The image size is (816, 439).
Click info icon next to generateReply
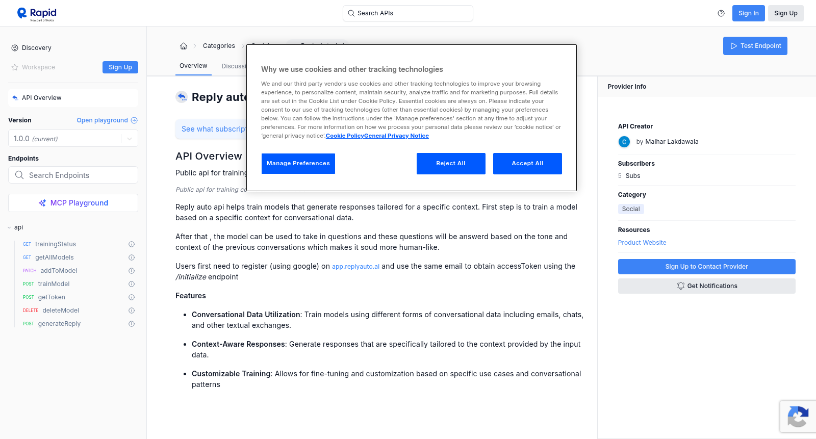[132, 324]
